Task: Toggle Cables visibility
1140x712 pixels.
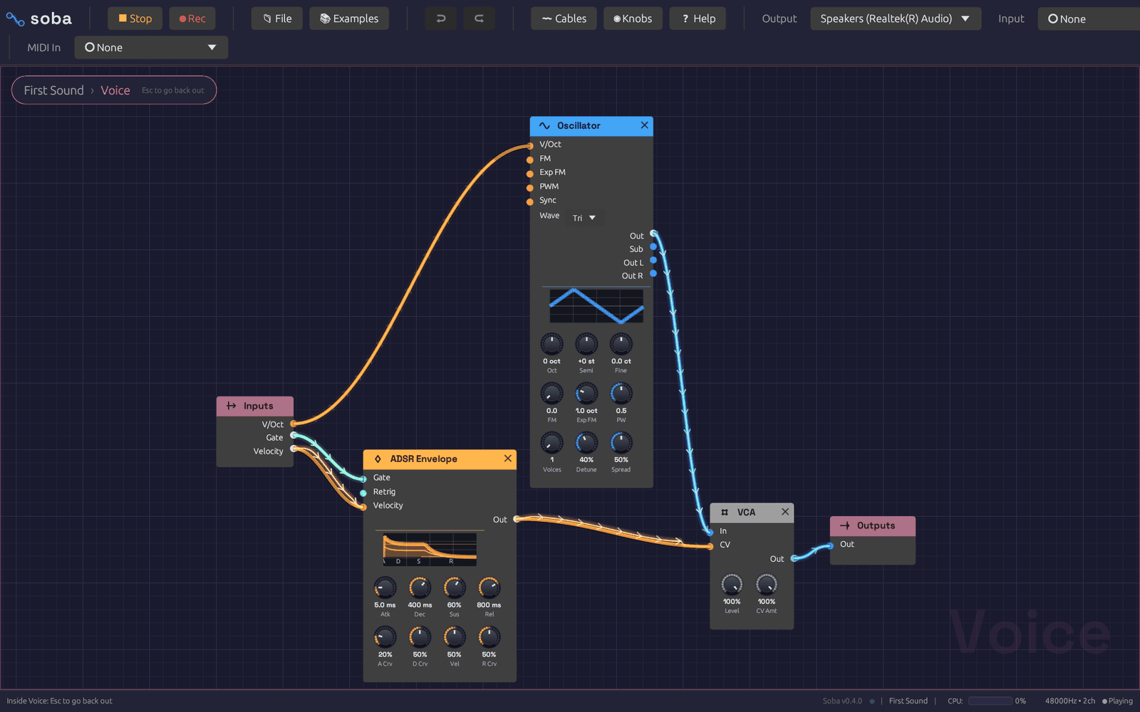Action: tap(564, 19)
